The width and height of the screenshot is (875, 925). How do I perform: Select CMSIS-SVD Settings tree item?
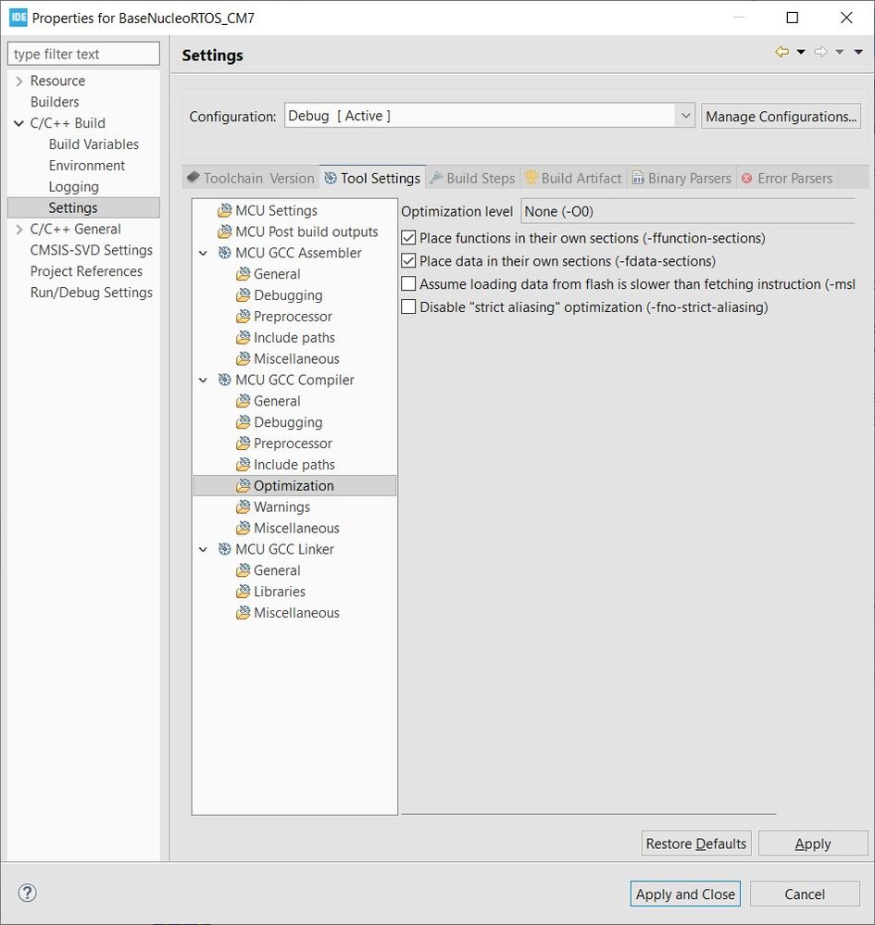tap(91, 250)
